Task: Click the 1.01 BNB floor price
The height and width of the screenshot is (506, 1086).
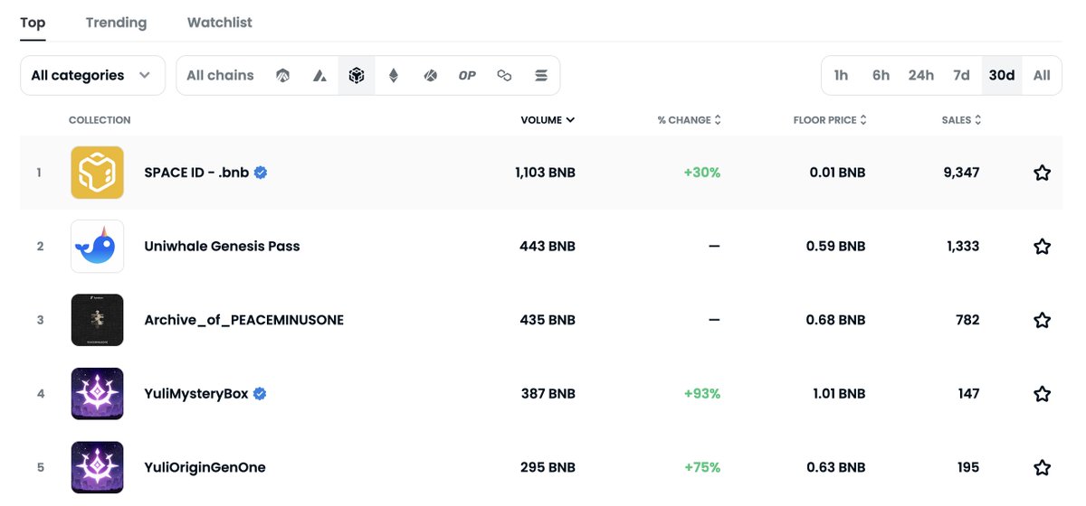Action: coord(837,394)
